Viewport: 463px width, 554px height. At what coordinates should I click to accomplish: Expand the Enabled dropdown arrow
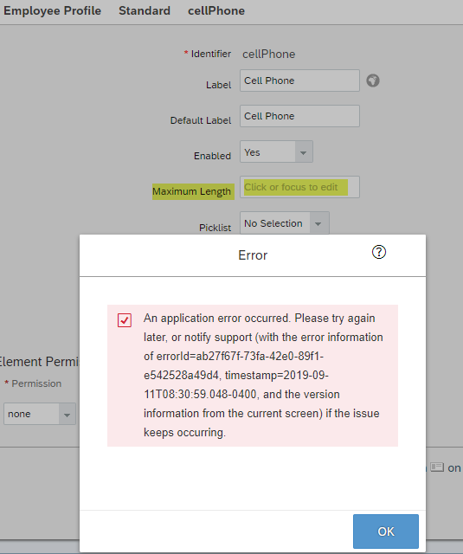[x=304, y=152]
